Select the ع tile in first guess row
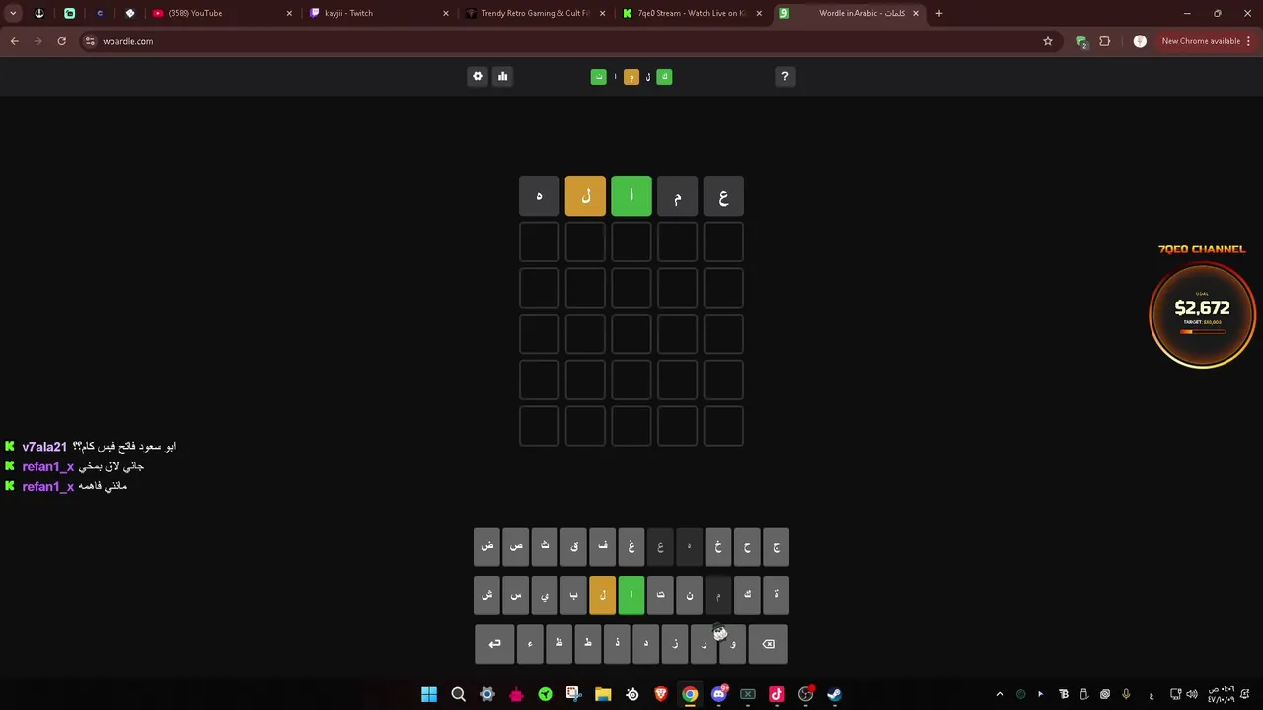The height and width of the screenshot is (710, 1263). (723, 196)
